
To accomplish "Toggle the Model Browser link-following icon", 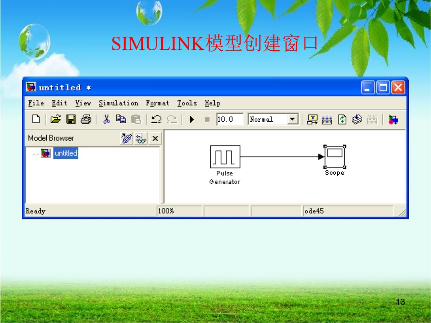I will (x=127, y=138).
